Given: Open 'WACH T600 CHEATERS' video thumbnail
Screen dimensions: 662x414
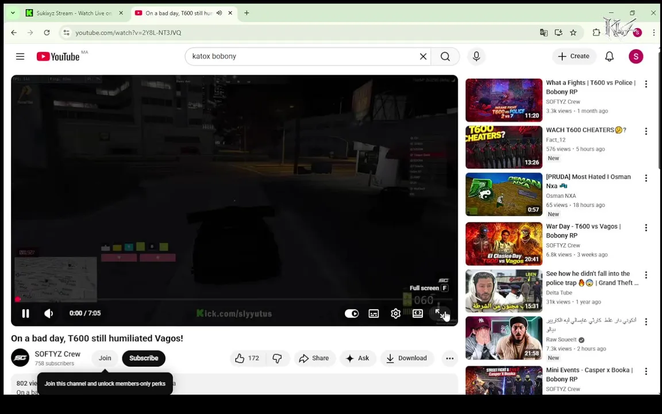Looking at the screenshot, I should pyautogui.click(x=503, y=147).
